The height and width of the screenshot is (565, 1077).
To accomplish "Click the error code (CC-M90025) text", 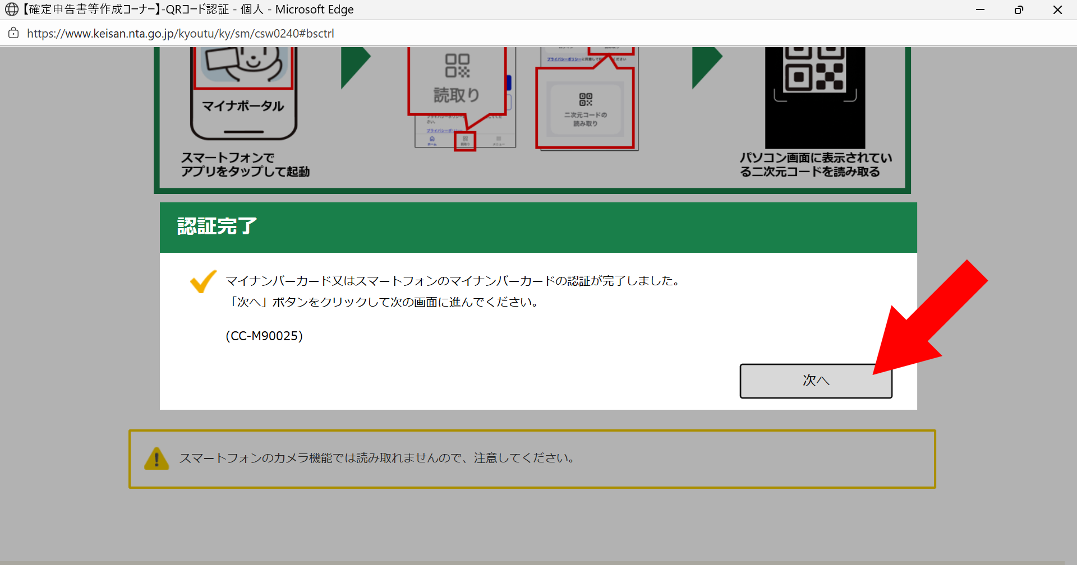I will (x=264, y=336).
